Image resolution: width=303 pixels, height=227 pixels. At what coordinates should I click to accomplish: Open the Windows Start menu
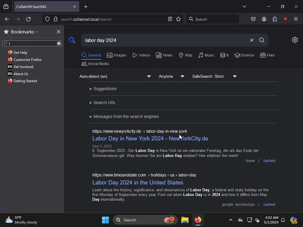tap(106, 220)
